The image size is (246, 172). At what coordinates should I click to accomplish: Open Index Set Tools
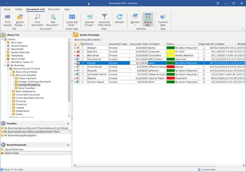click(72, 20)
